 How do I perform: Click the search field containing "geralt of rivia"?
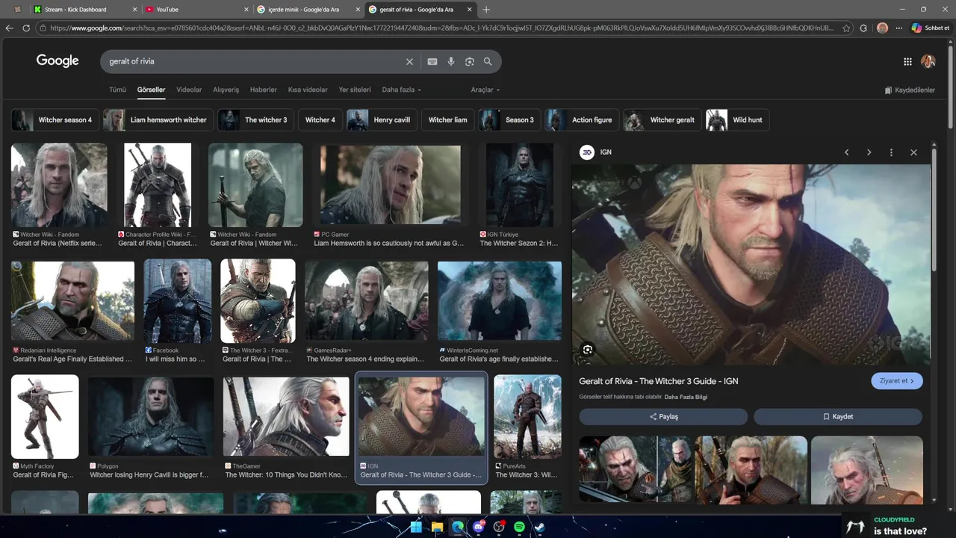(x=254, y=61)
